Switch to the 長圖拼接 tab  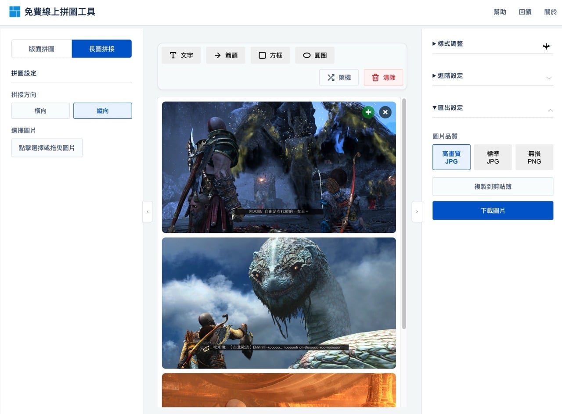pos(102,49)
